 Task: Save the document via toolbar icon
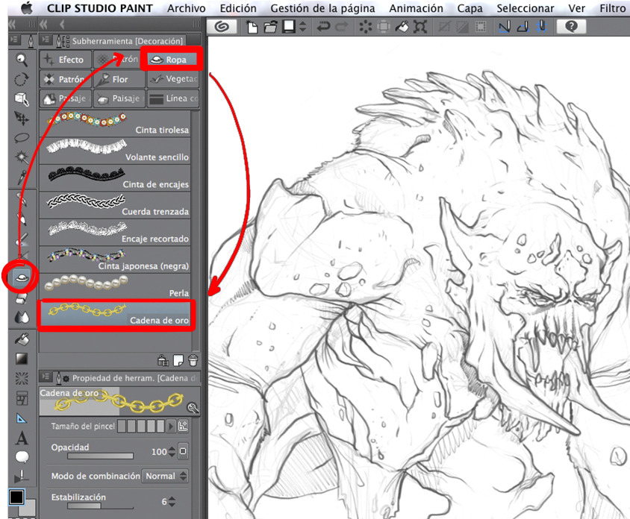coord(289,27)
